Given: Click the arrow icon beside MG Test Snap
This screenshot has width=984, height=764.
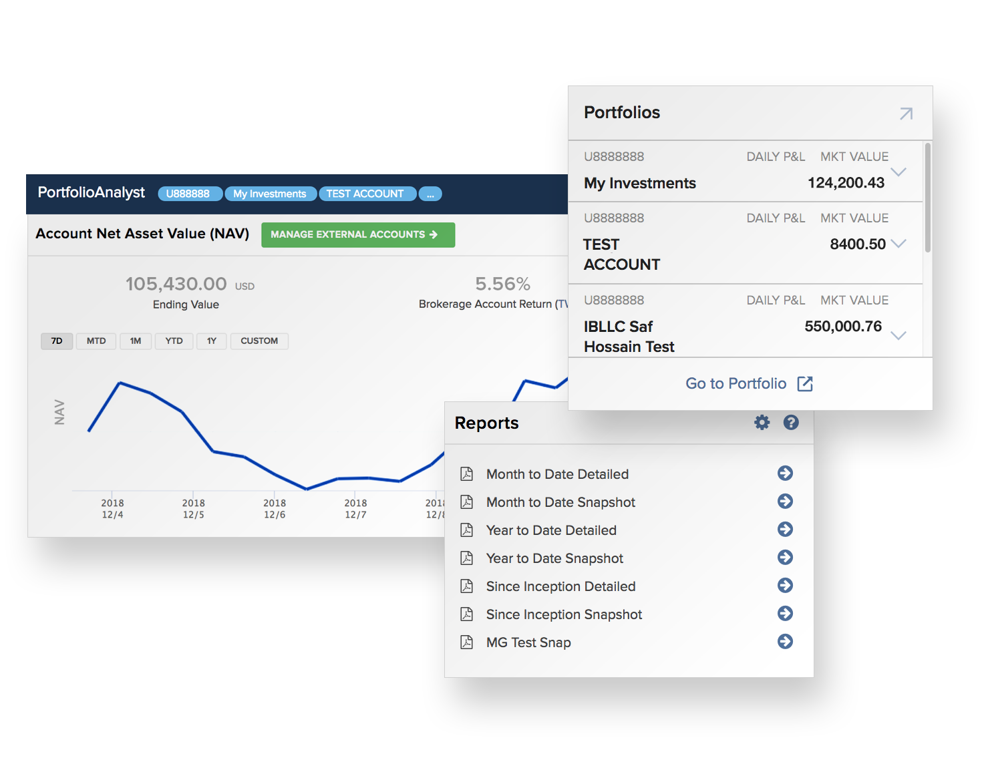Looking at the screenshot, I should point(784,642).
